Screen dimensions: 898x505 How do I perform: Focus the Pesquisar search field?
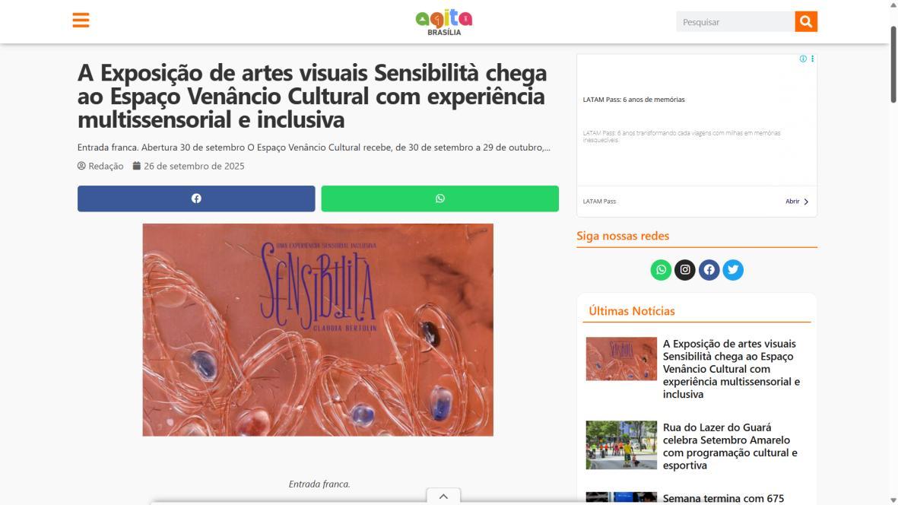tap(735, 22)
